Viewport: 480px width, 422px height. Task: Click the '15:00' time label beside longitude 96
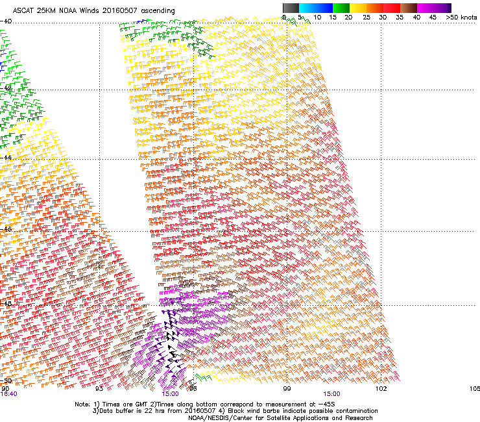click(x=170, y=394)
